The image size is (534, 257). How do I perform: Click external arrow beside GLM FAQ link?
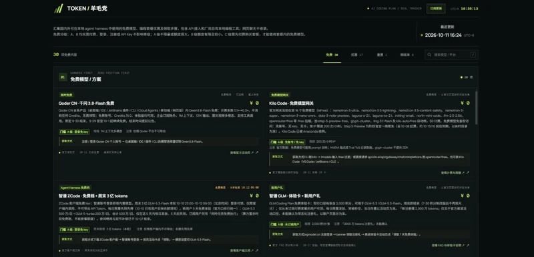[x=468, y=245]
